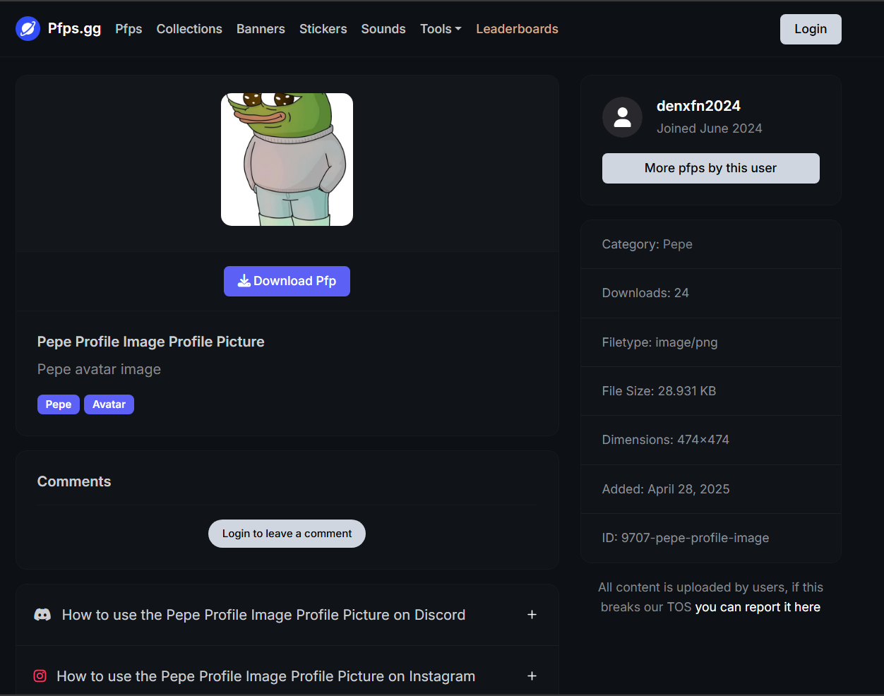Select the Pepe tag
Image resolution: width=884 pixels, height=696 pixels.
pos(59,404)
